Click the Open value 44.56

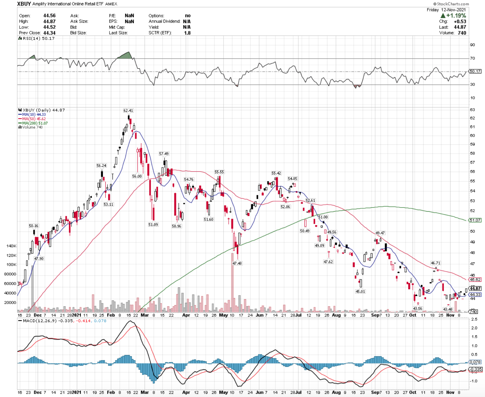click(x=49, y=15)
